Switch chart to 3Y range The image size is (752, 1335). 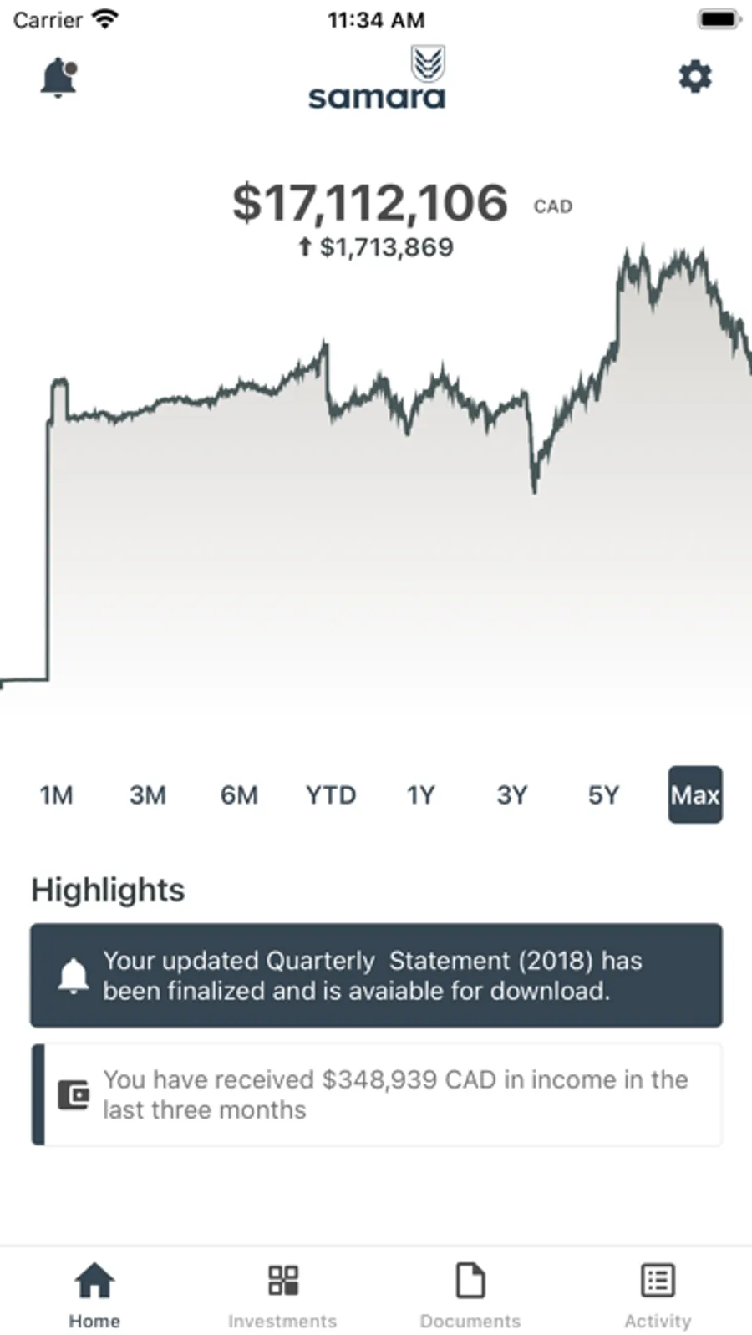coord(512,794)
